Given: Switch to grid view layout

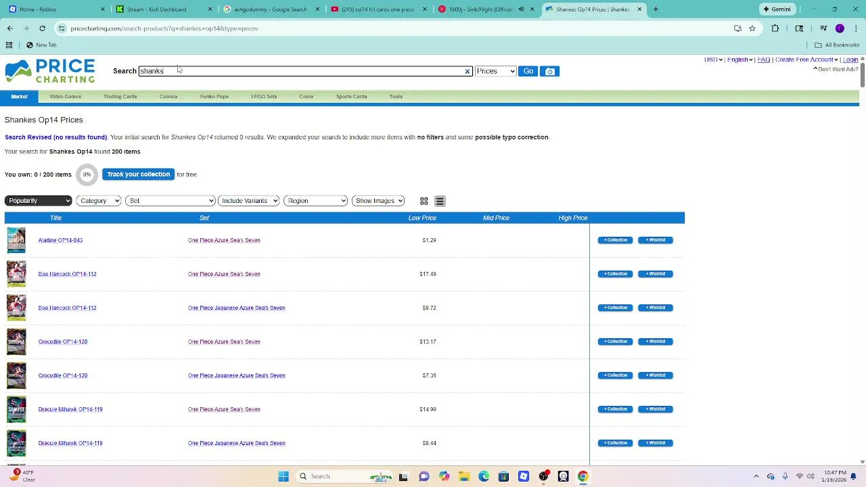Looking at the screenshot, I should (424, 201).
